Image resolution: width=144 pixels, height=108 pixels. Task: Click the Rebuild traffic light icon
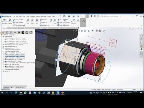click(92, 16)
